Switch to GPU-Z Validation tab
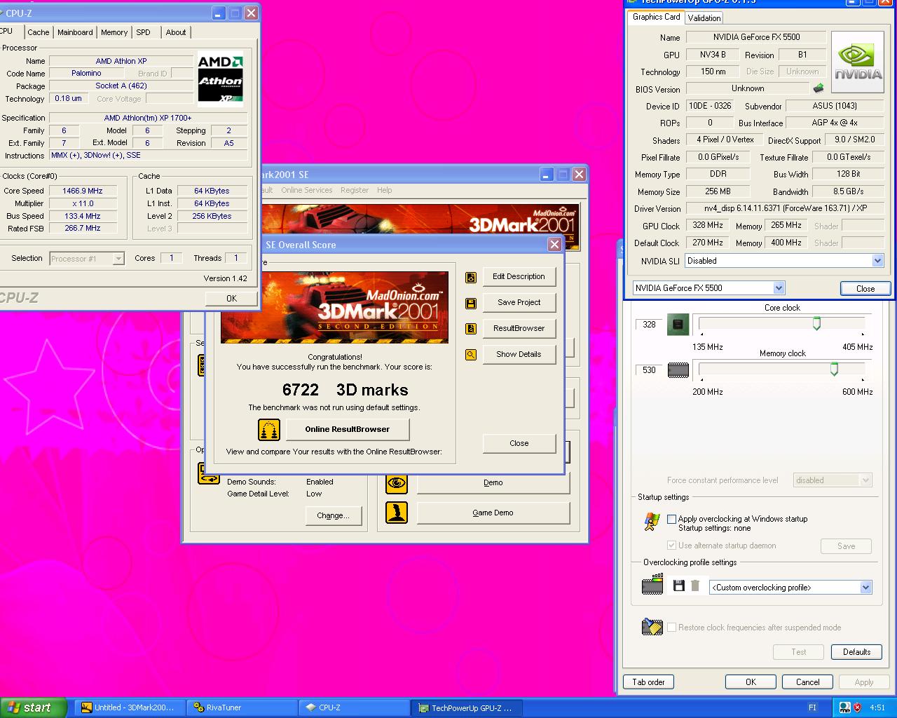Viewport: 897px width, 718px height. click(704, 18)
